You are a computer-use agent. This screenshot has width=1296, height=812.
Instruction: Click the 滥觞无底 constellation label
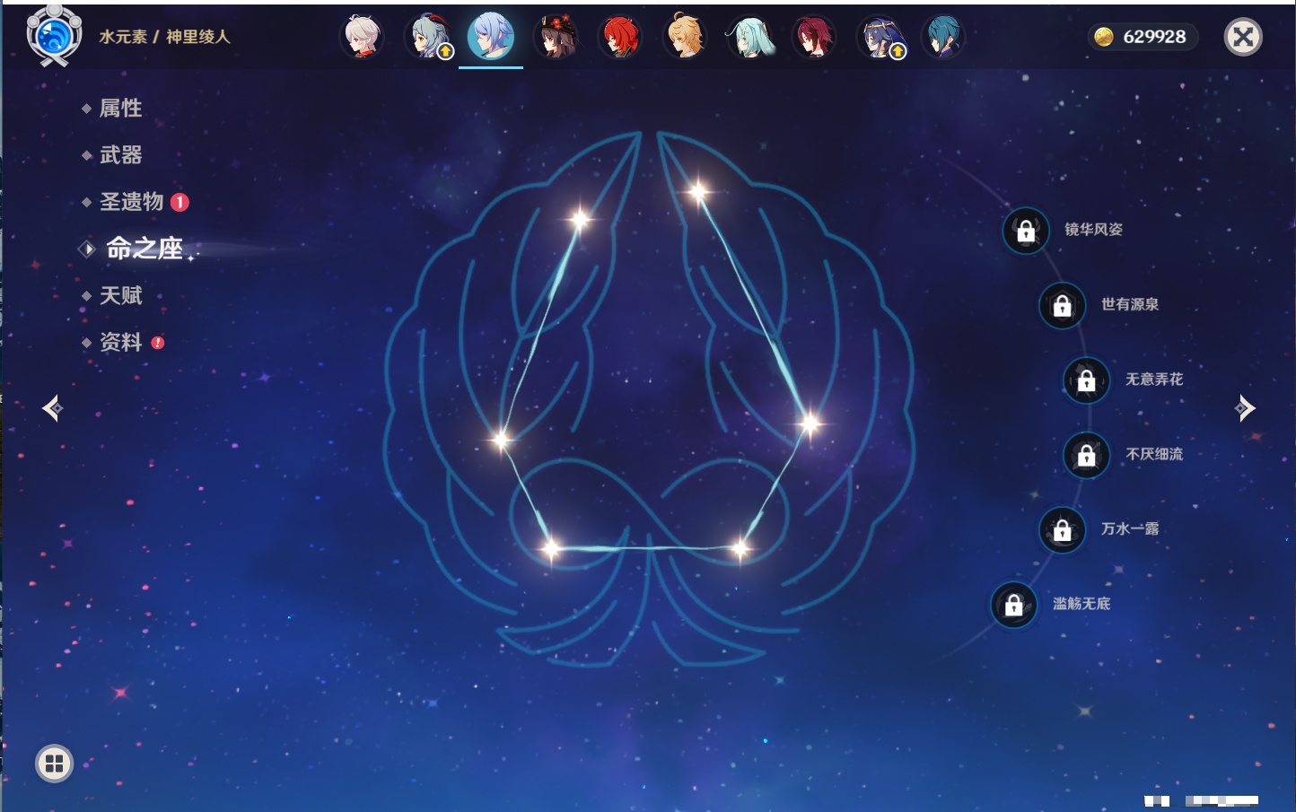1081,604
